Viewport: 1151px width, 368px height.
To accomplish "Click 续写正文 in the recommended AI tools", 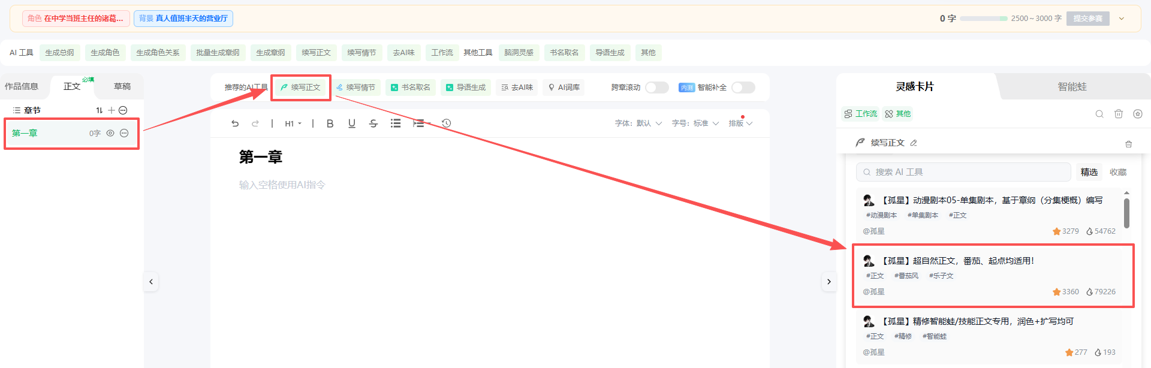I will pos(300,88).
